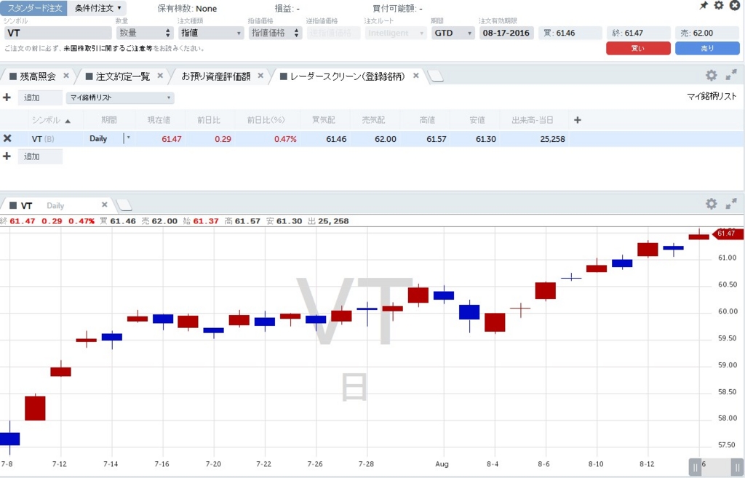Click the blue 売り sell button
Image resolution: width=745 pixels, height=478 pixels.
(x=707, y=48)
